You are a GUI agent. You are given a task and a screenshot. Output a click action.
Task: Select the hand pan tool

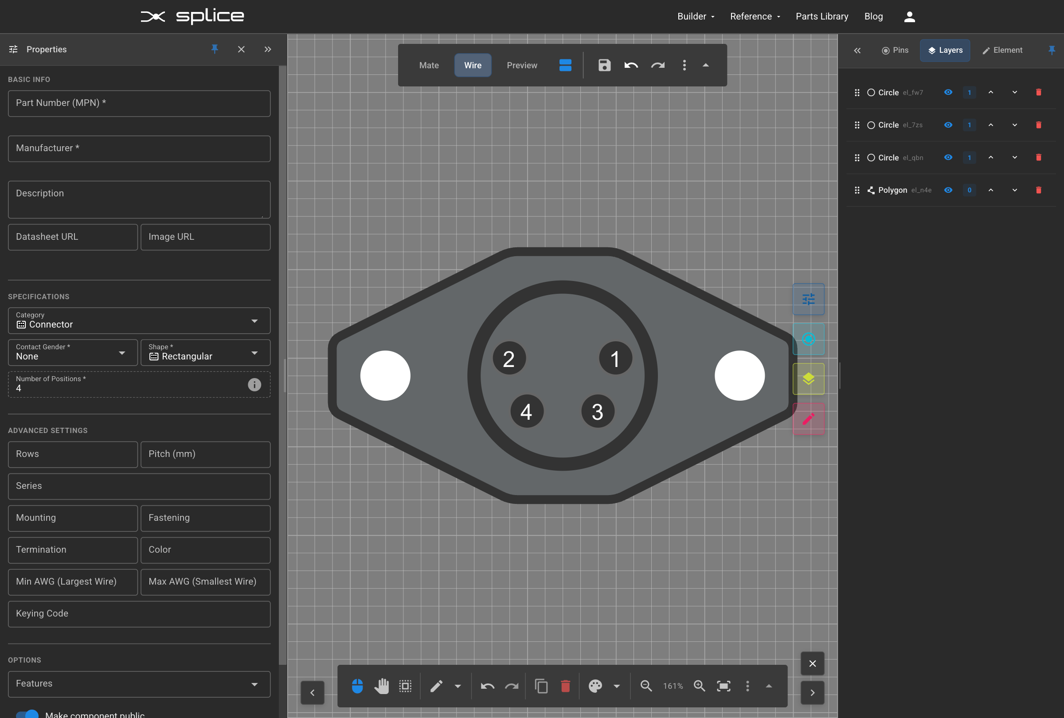coord(381,686)
